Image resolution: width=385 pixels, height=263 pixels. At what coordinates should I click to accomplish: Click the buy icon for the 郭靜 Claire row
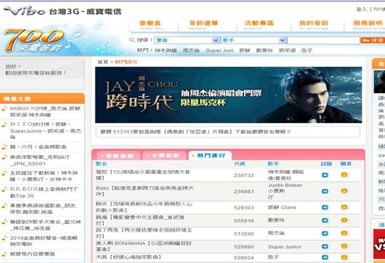point(344,207)
